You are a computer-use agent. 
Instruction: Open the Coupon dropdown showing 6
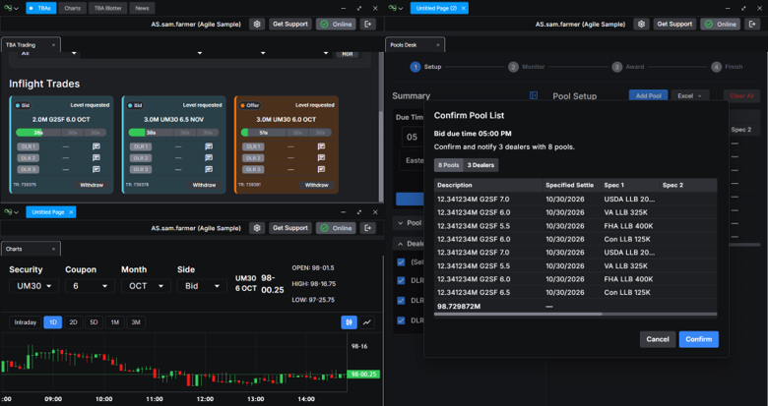tap(91, 286)
